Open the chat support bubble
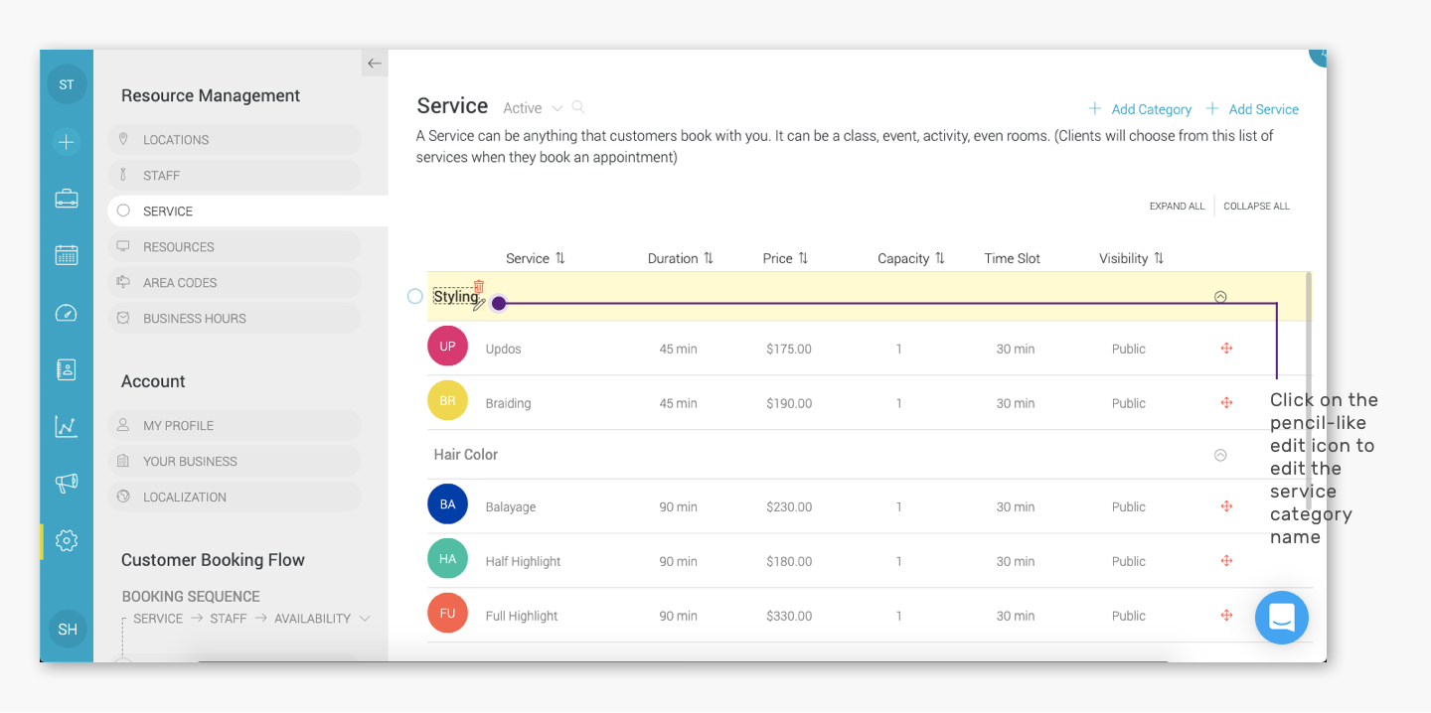 click(1282, 618)
